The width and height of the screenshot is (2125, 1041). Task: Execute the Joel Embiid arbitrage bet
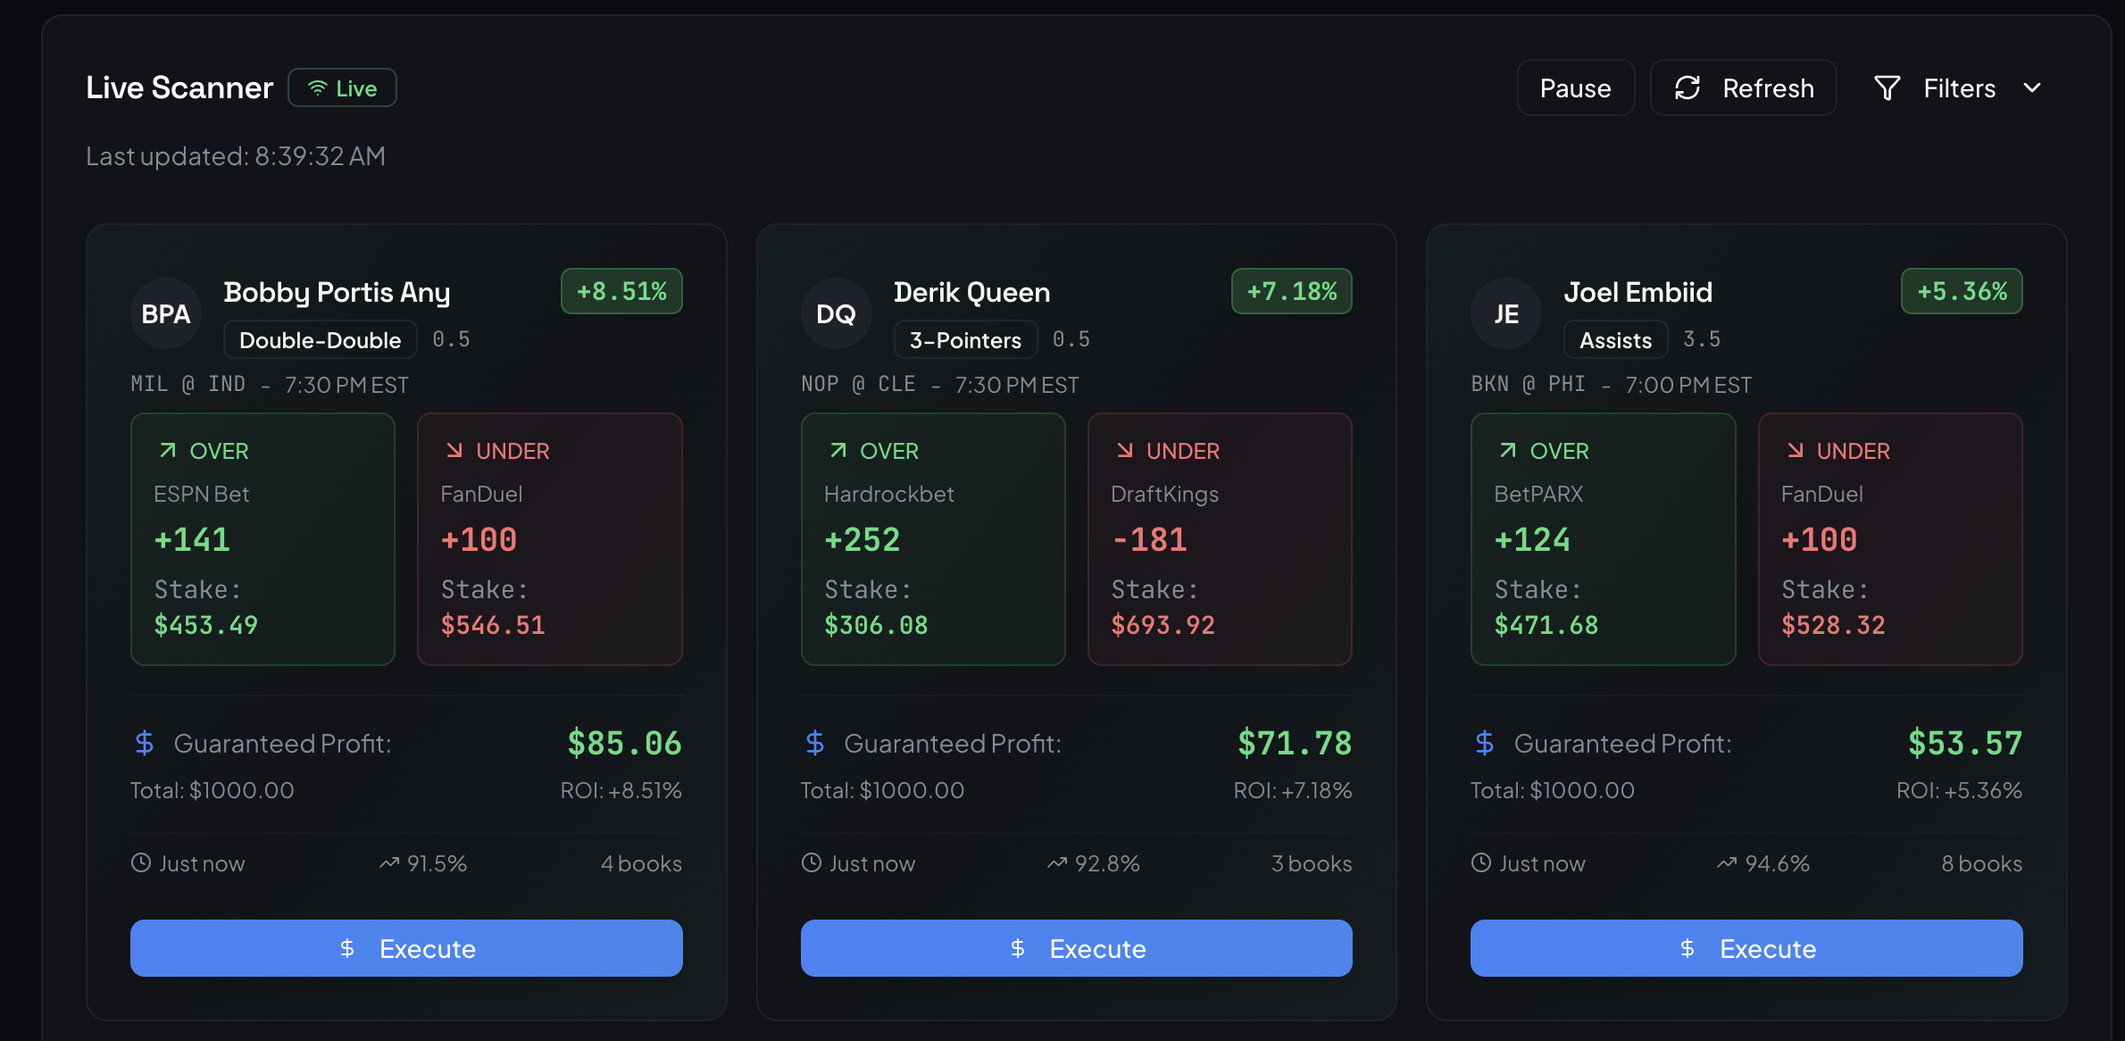pos(1746,948)
